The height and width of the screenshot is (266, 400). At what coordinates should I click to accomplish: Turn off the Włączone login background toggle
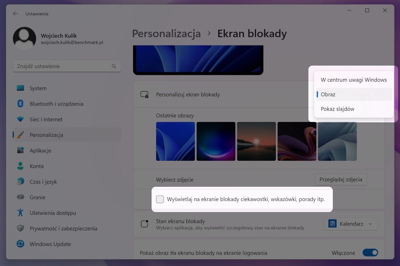tap(370, 252)
